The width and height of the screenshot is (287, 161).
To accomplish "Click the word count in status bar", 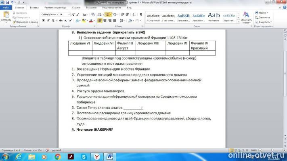I will 33,151.
